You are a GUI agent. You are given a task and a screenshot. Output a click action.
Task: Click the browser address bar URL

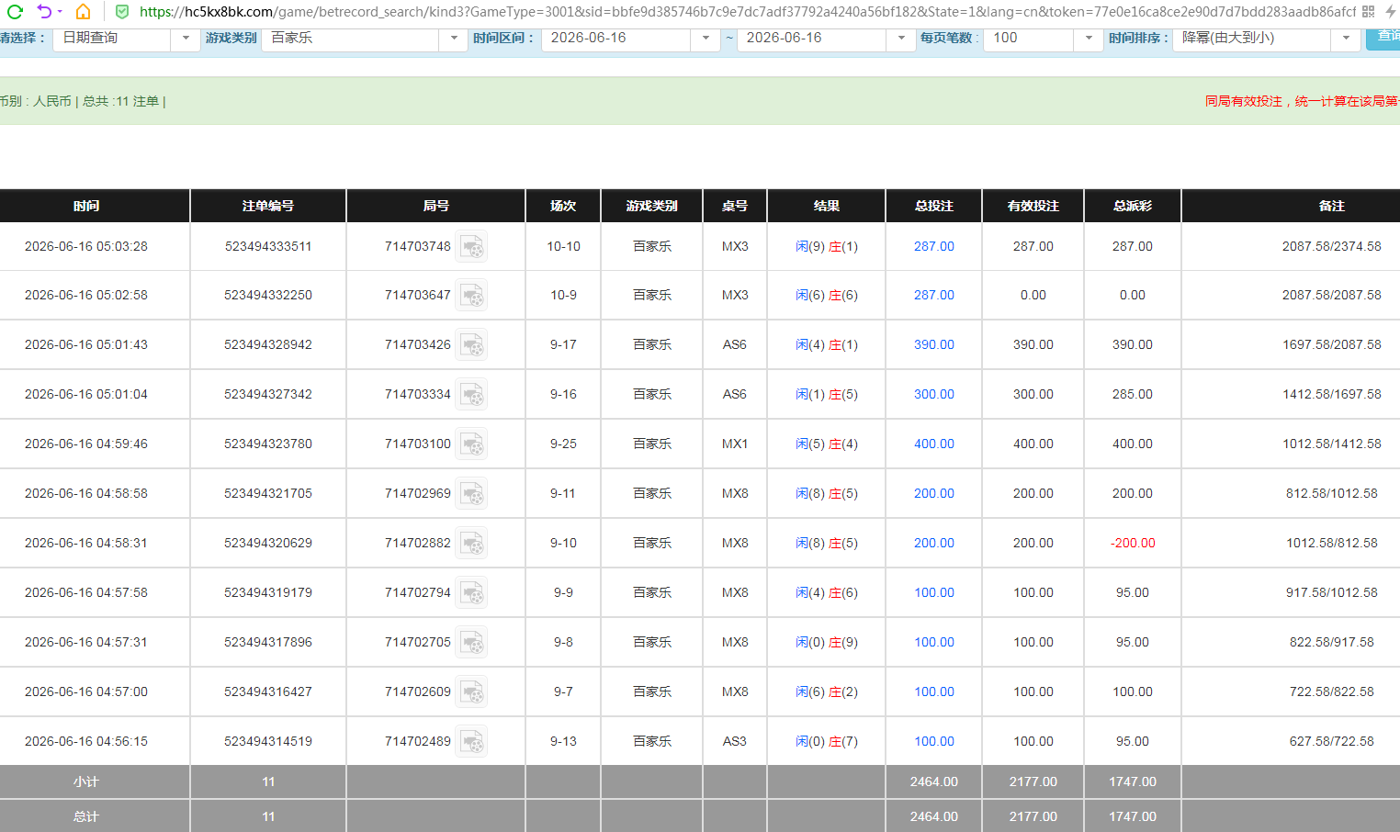tap(747, 12)
